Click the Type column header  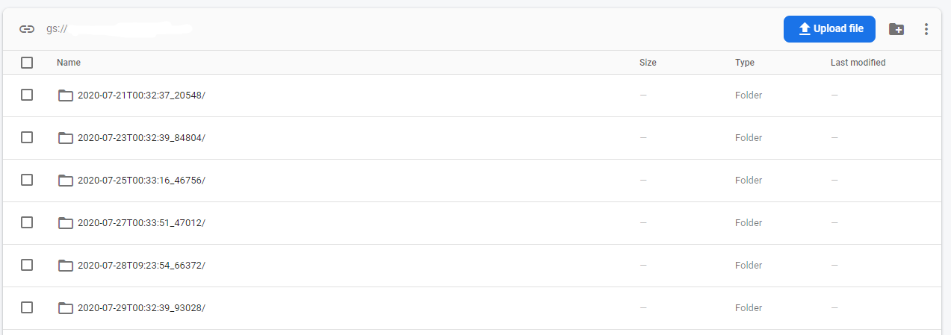click(745, 63)
